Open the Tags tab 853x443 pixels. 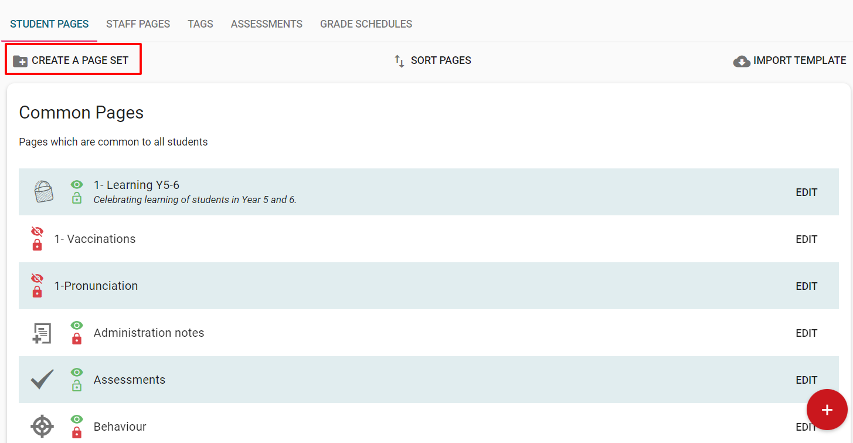200,24
